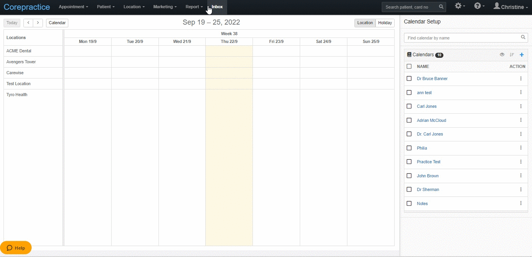Open action menu for Dr Bruce Banner
This screenshot has height=257, width=532.
point(521,79)
